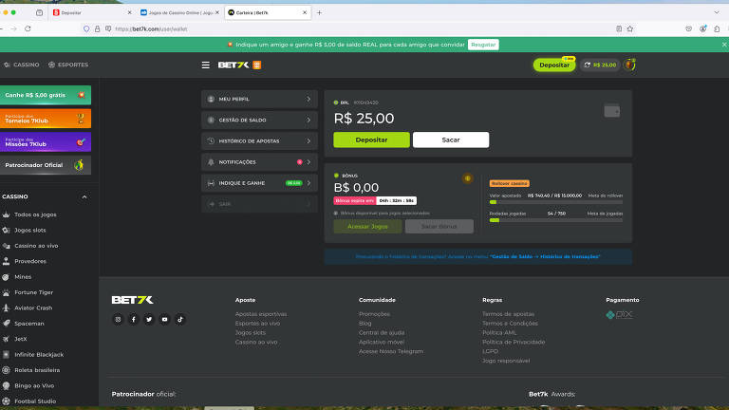Image resolution: width=729 pixels, height=410 pixels.
Task: Switch to the Jogos de Cassino Online tab
Action: [179, 13]
